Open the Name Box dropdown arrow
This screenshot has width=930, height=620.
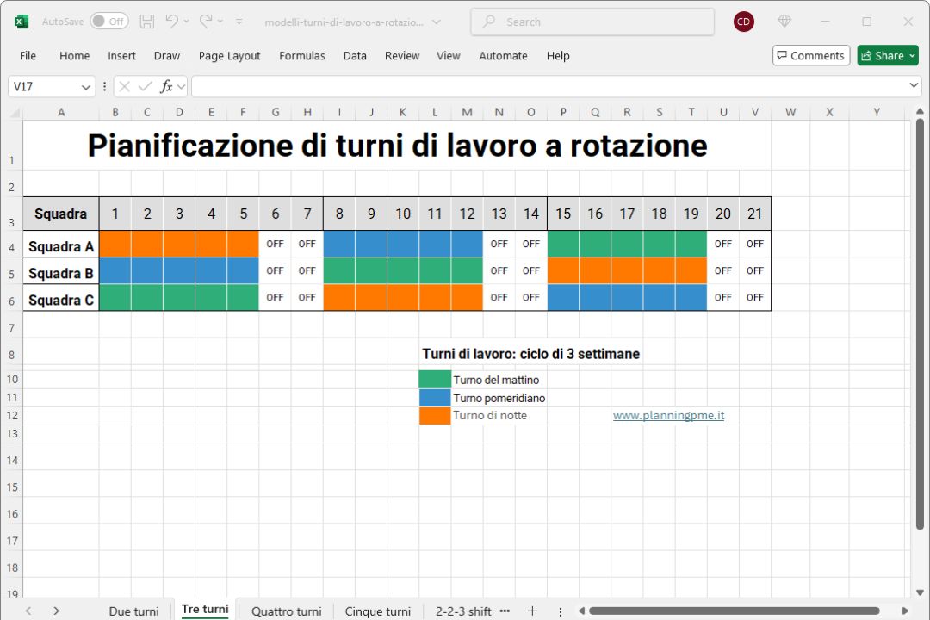(x=86, y=87)
